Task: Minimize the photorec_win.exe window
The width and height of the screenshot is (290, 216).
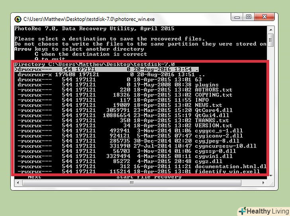Action: [237, 17]
